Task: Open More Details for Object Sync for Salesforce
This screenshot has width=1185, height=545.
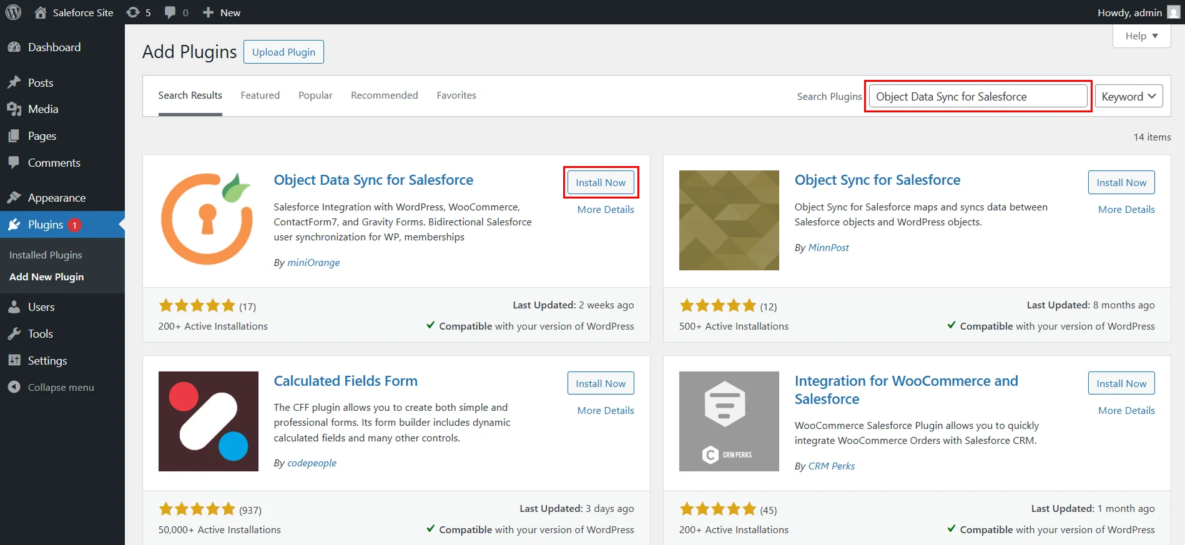Action: (x=1126, y=210)
